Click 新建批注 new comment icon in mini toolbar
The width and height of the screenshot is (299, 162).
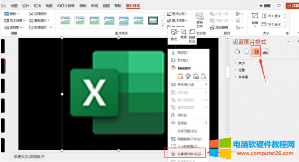(x=192, y=36)
